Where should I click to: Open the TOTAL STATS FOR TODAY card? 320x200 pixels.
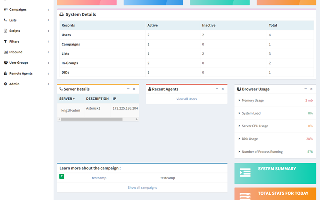(275, 194)
